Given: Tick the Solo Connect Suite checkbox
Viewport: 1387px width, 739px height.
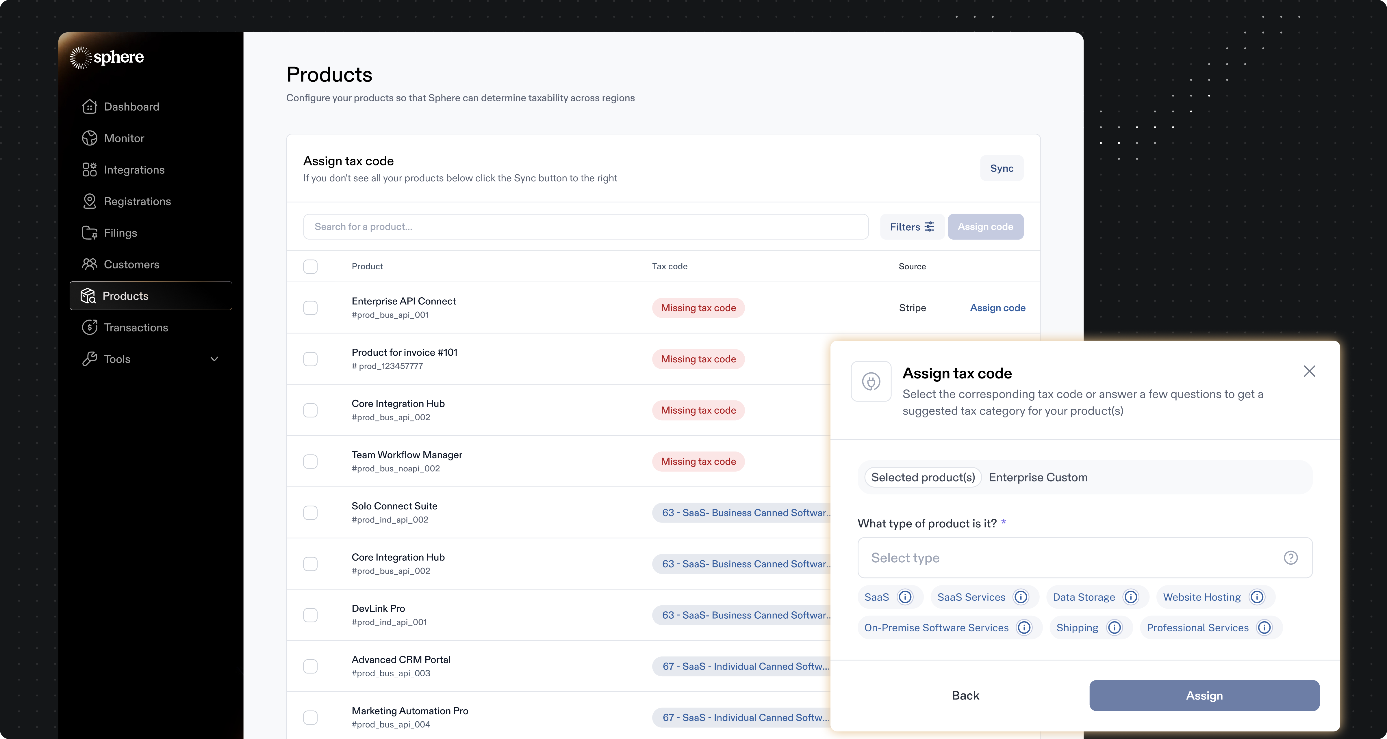Looking at the screenshot, I should tap(310, 513).
